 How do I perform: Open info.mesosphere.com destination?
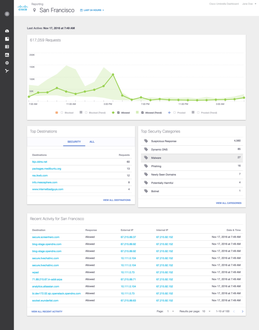tap(45, 182)
